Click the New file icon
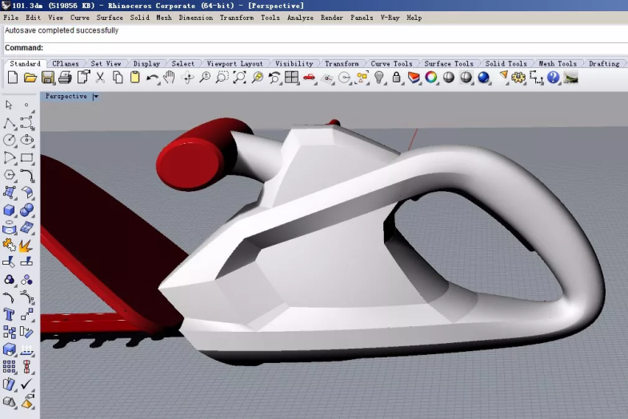 tap(12, 78)
